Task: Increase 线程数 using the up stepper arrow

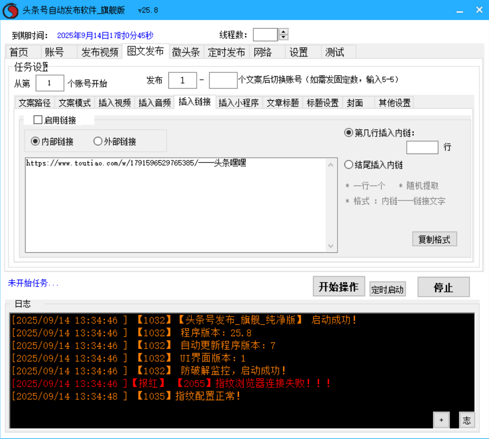Action: point(283,32)
